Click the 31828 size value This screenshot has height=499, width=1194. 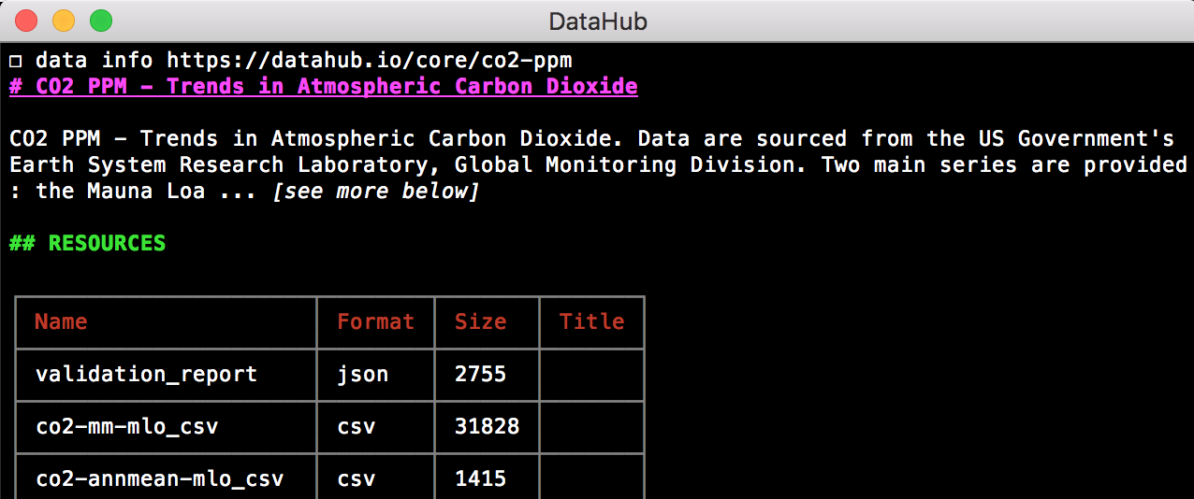[x=487, y=427]
